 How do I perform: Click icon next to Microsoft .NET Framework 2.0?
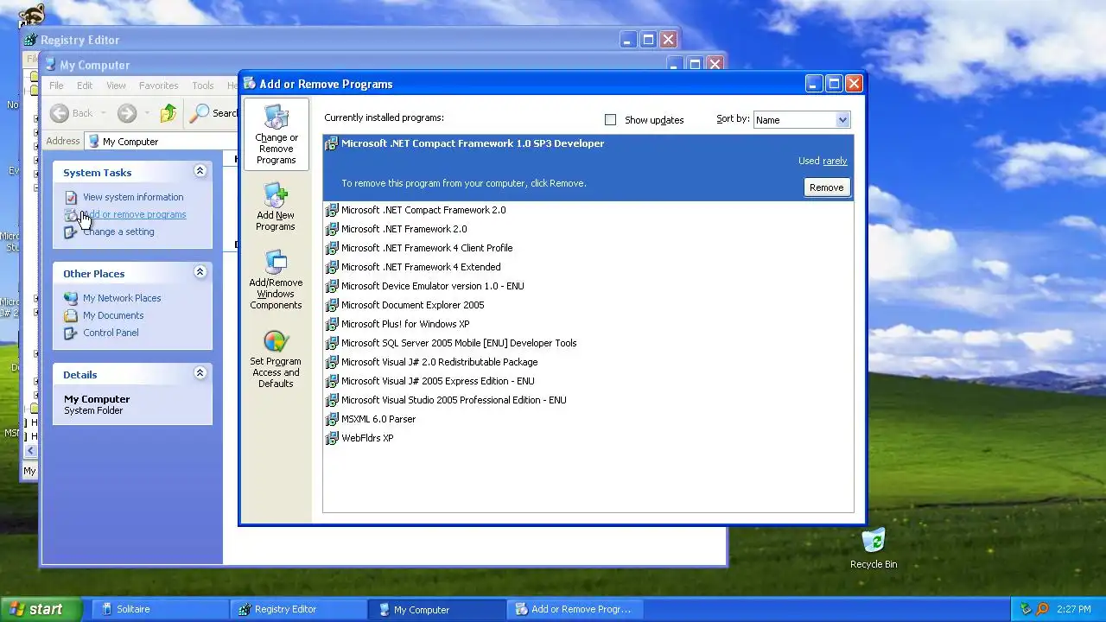pos(331,229)
